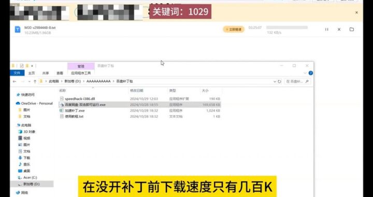373x197 pixels.
Task: Open Acer (C:) drive in sidebar
Action: click(x=30, y=177)
